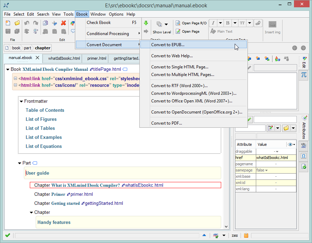Image resolution: width=312 pixels, height=243 pixels.
Task: Open the samepage false value dropdown
Action: (x=267, y=170)
